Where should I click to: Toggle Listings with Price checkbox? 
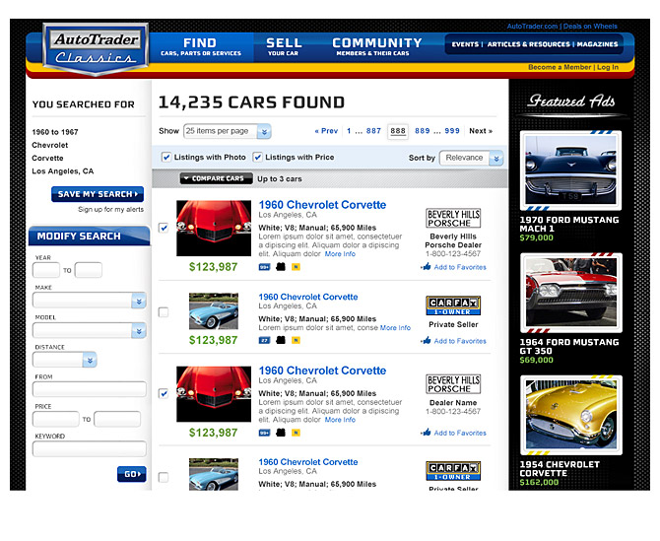(258, 158)
